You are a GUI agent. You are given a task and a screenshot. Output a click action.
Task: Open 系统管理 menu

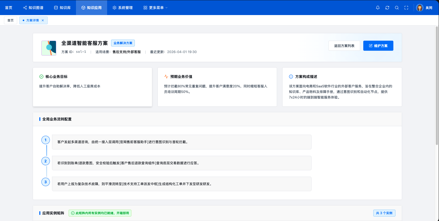click(x=123, y=8)
